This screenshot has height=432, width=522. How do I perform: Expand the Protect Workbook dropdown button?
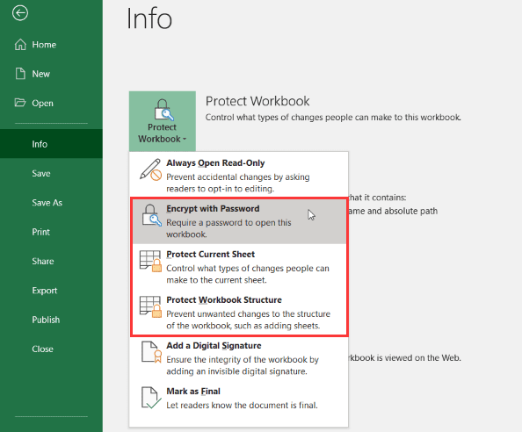coord(163,121)
